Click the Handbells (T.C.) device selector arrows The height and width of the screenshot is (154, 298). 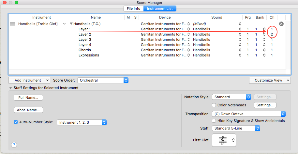189,24
